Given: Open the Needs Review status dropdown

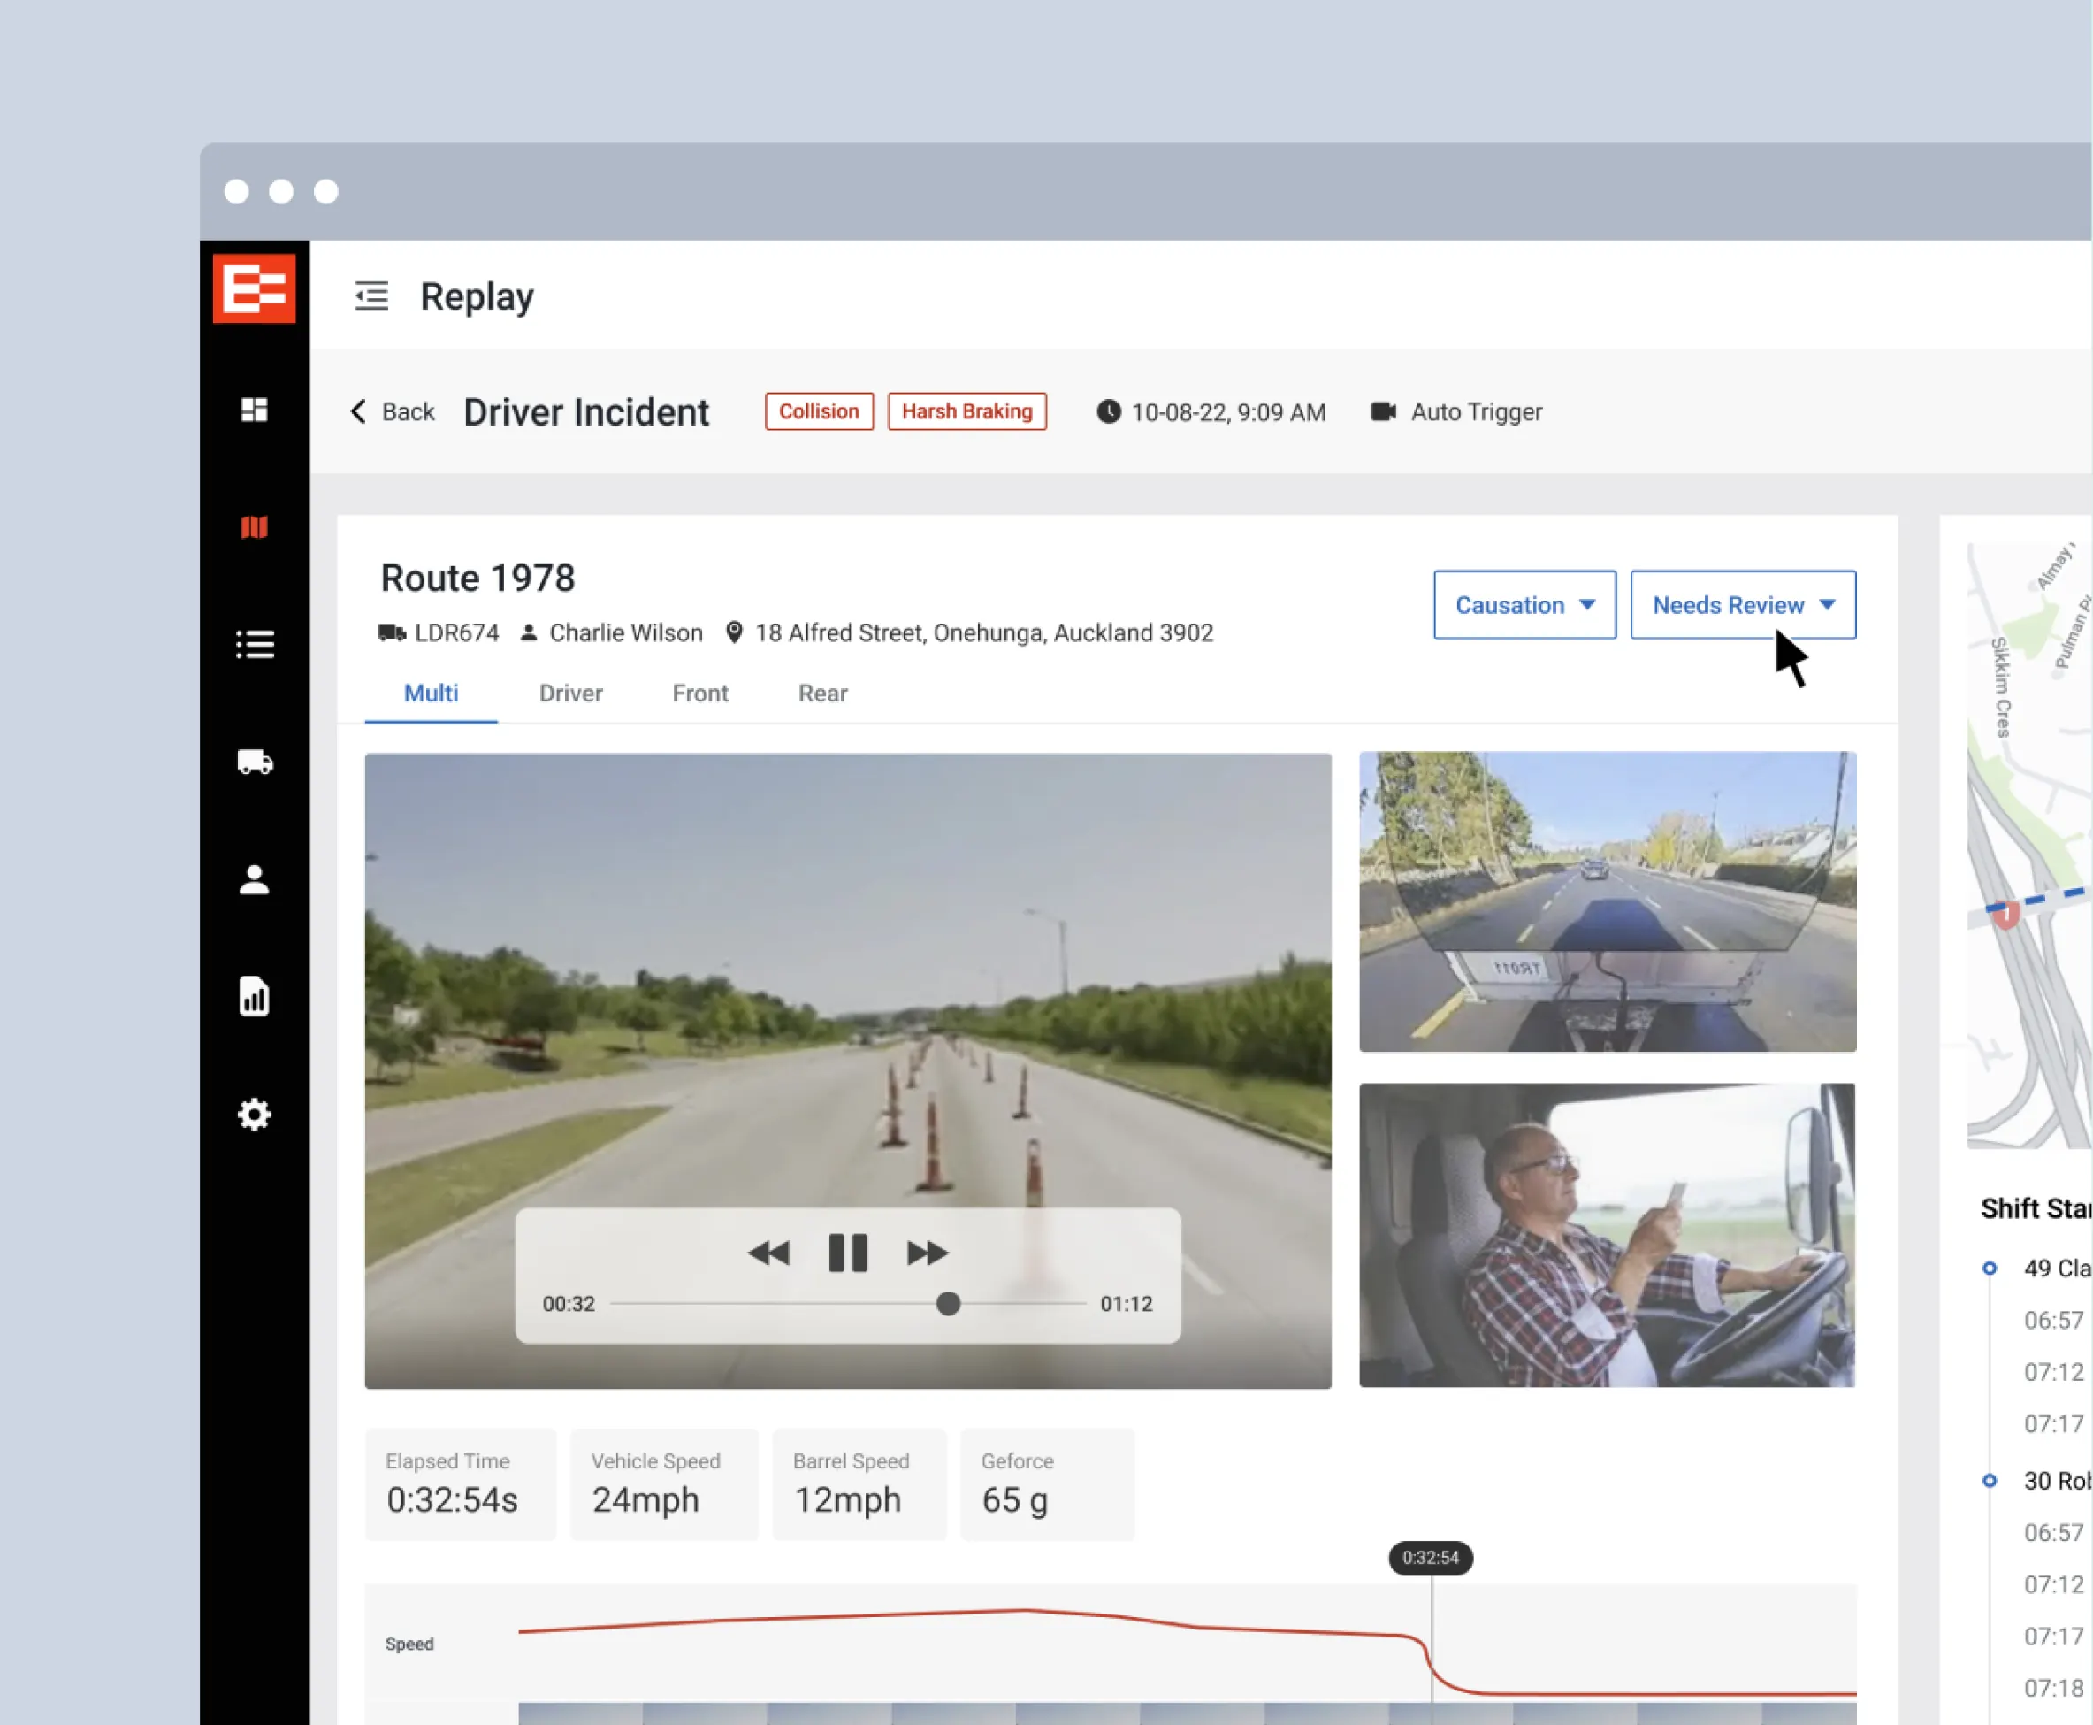Looking at the screenshot, I should click(1742, 605).
